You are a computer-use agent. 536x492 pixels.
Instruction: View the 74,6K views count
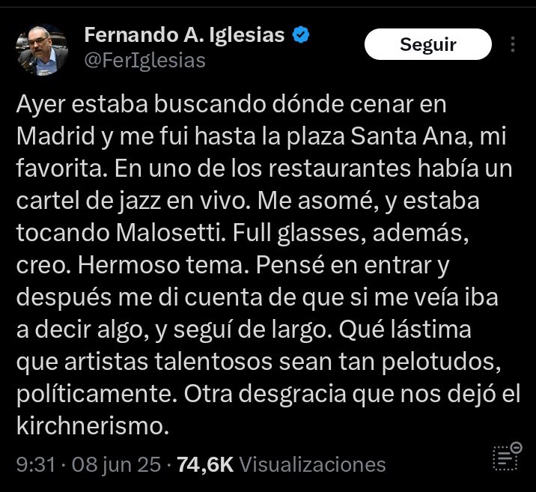[x=205, y=464]
